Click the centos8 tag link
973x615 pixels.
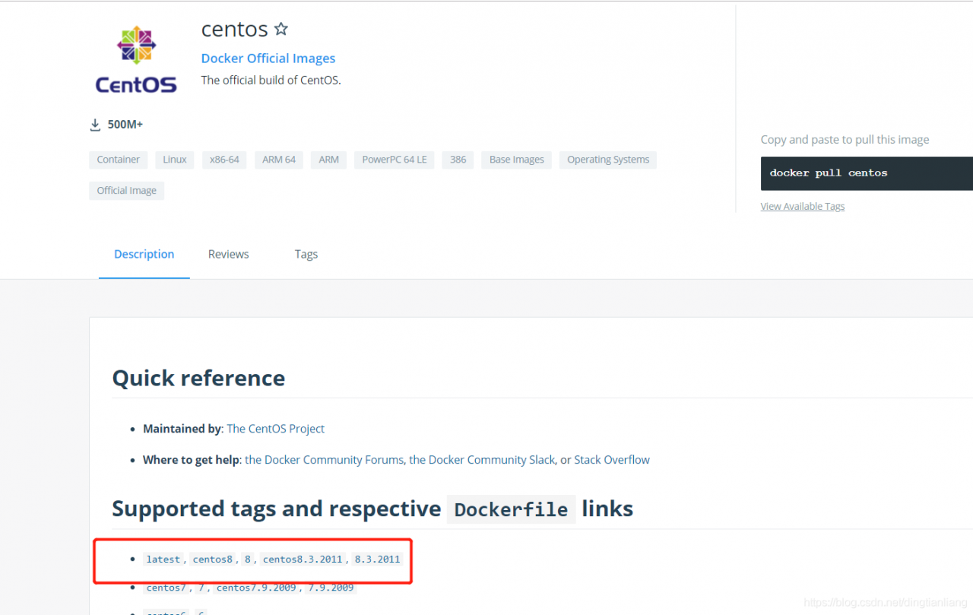tap(212, 560)
